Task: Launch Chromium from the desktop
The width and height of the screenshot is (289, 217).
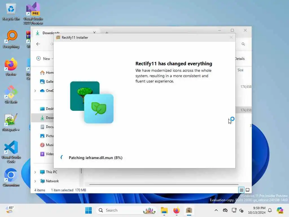Action: [11, 177]
